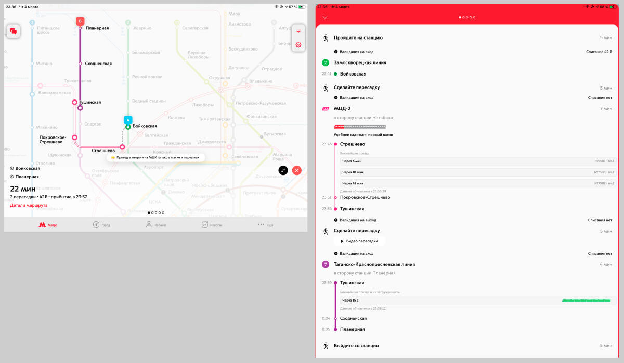The height and width of the screenshot is (363, 624).
Task: Tap the start marker A at Войковская
Action: (128, 120)
